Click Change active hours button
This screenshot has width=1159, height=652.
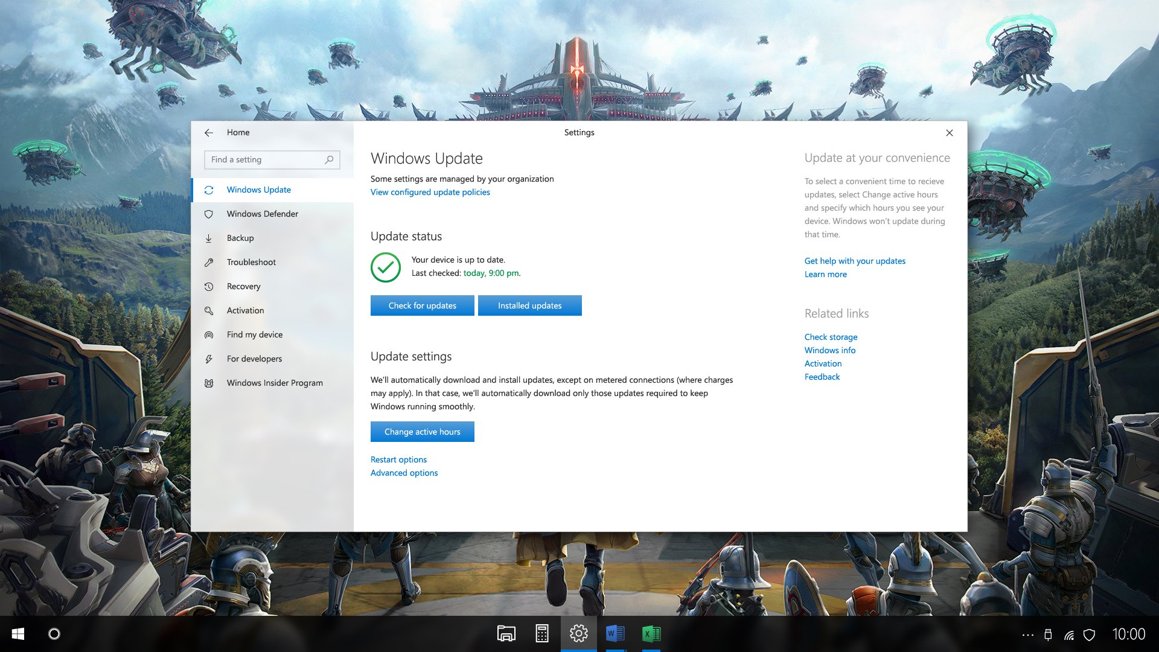422,432
